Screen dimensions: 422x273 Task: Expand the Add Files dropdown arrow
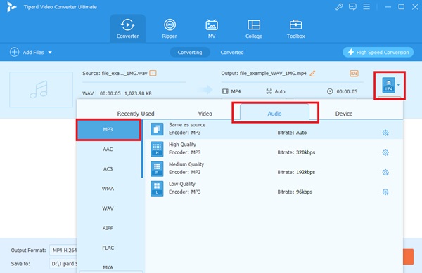(x=50, y=53)
